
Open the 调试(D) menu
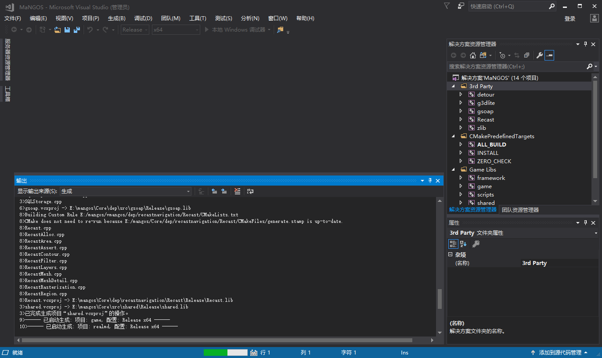[x=143, y=18]
